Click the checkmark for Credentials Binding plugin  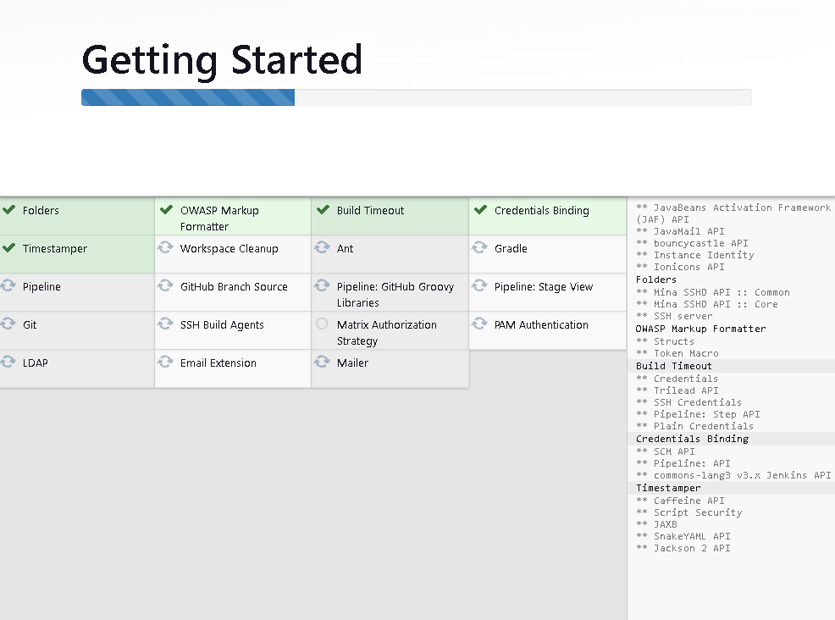pos(480,210)
